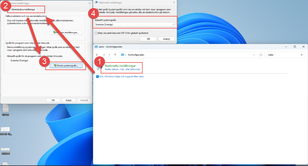
Task: Clear the 'natio' search with the X icon
Action: (301, 55)
